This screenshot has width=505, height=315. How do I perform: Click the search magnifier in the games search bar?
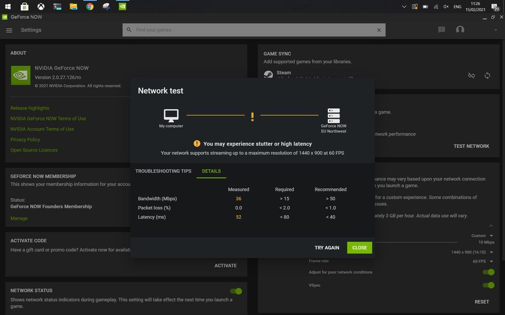point(129,30)
